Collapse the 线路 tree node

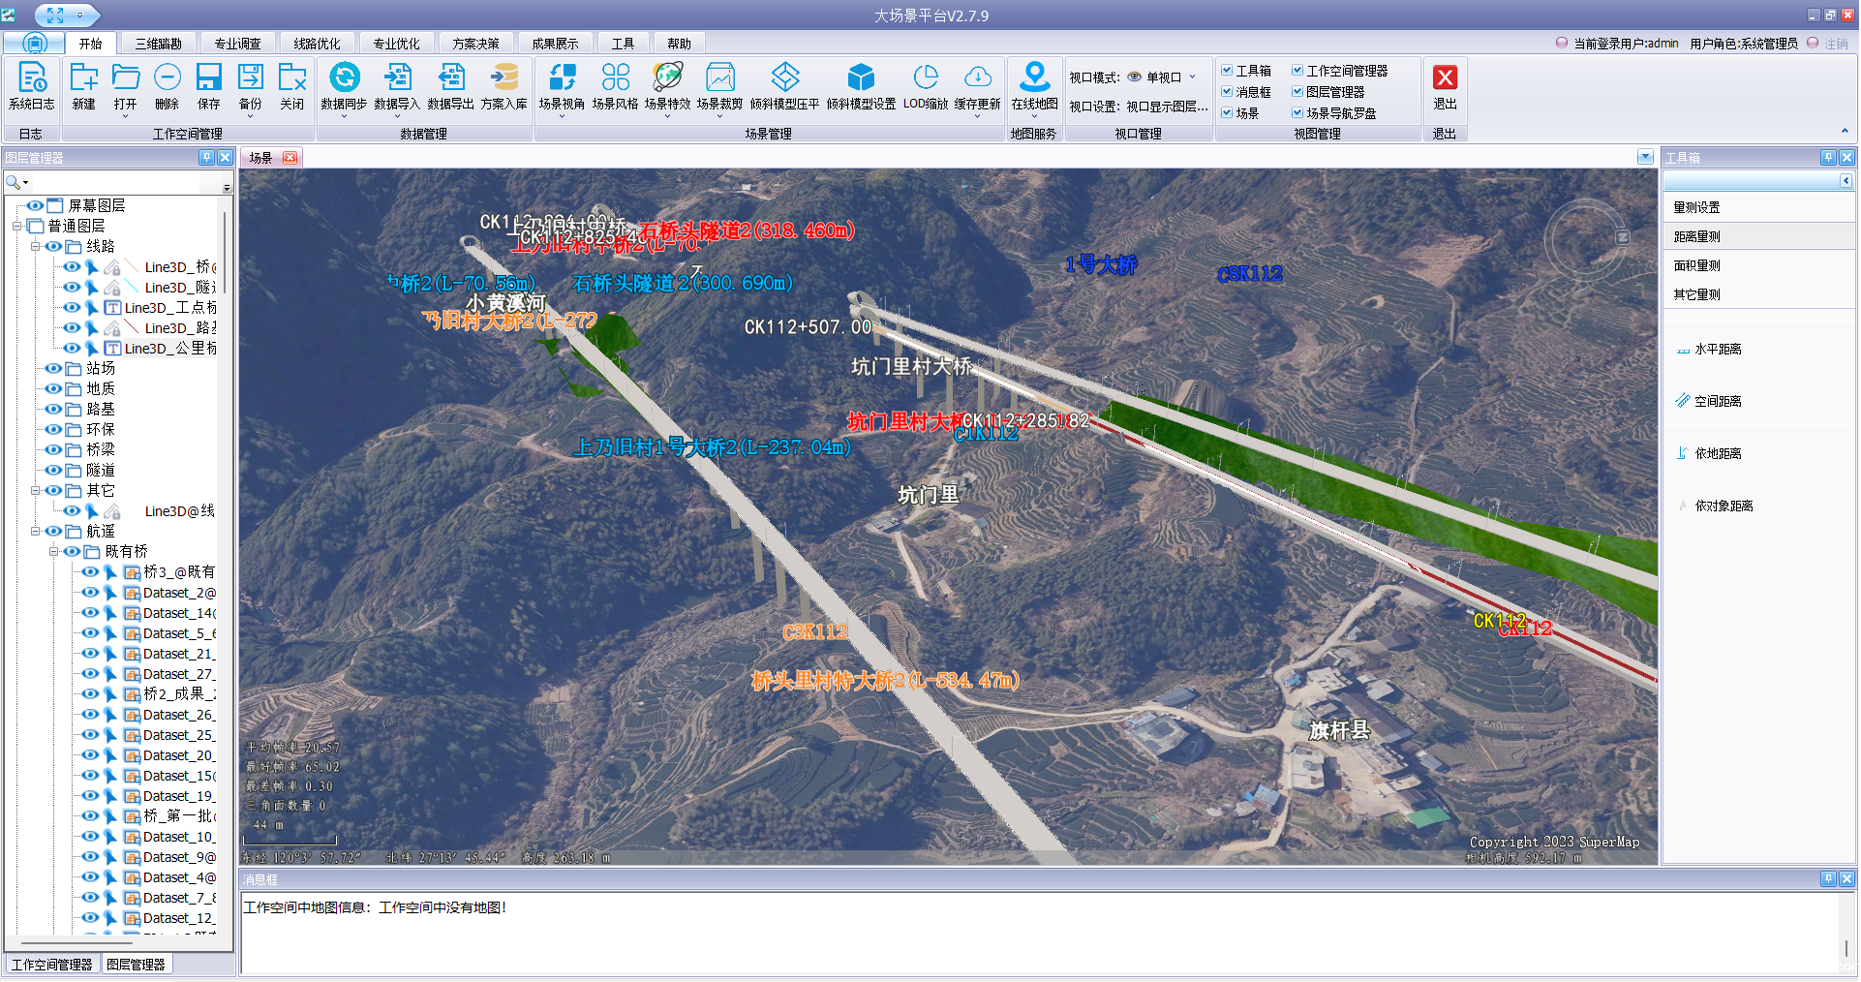[35, 246]
